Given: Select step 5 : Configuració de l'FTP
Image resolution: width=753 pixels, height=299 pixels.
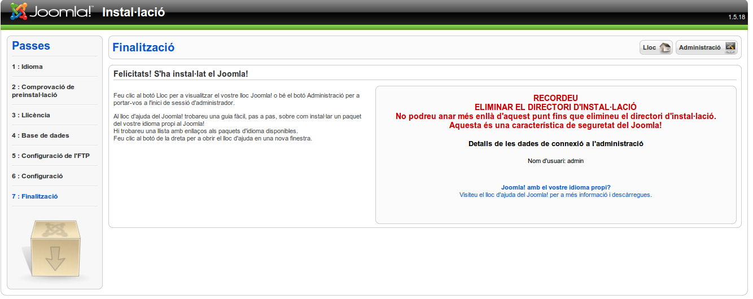Looking at the screenshot, I should point(51,156).
